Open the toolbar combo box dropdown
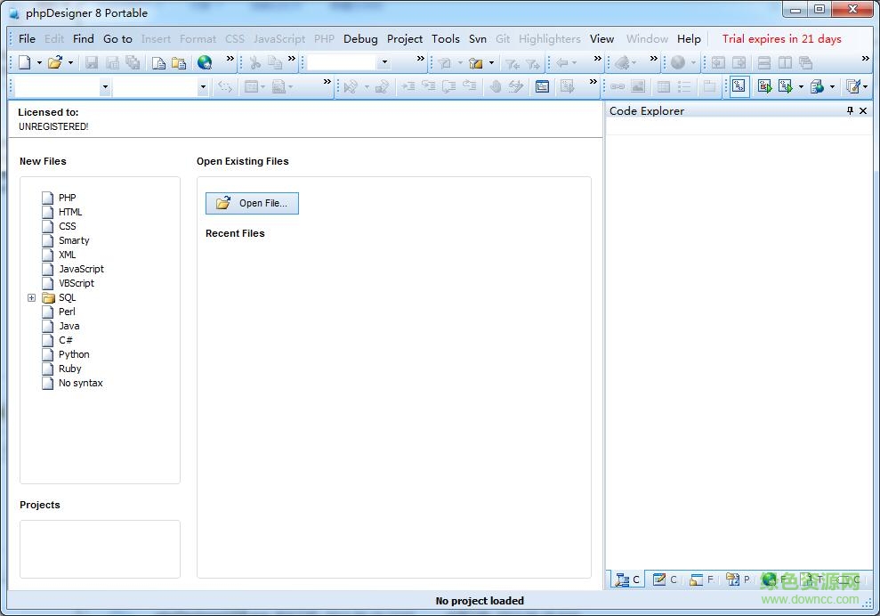This screenshot has width=880, height=616. click(x=383, y=62)
